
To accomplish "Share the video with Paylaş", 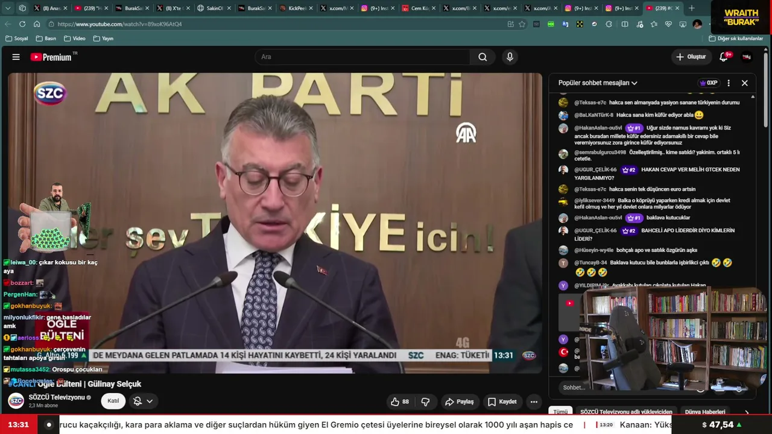I will click(460, 401).
